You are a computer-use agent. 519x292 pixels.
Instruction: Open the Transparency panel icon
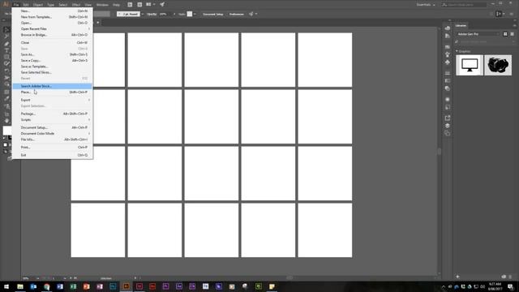[x=448, y=88]
